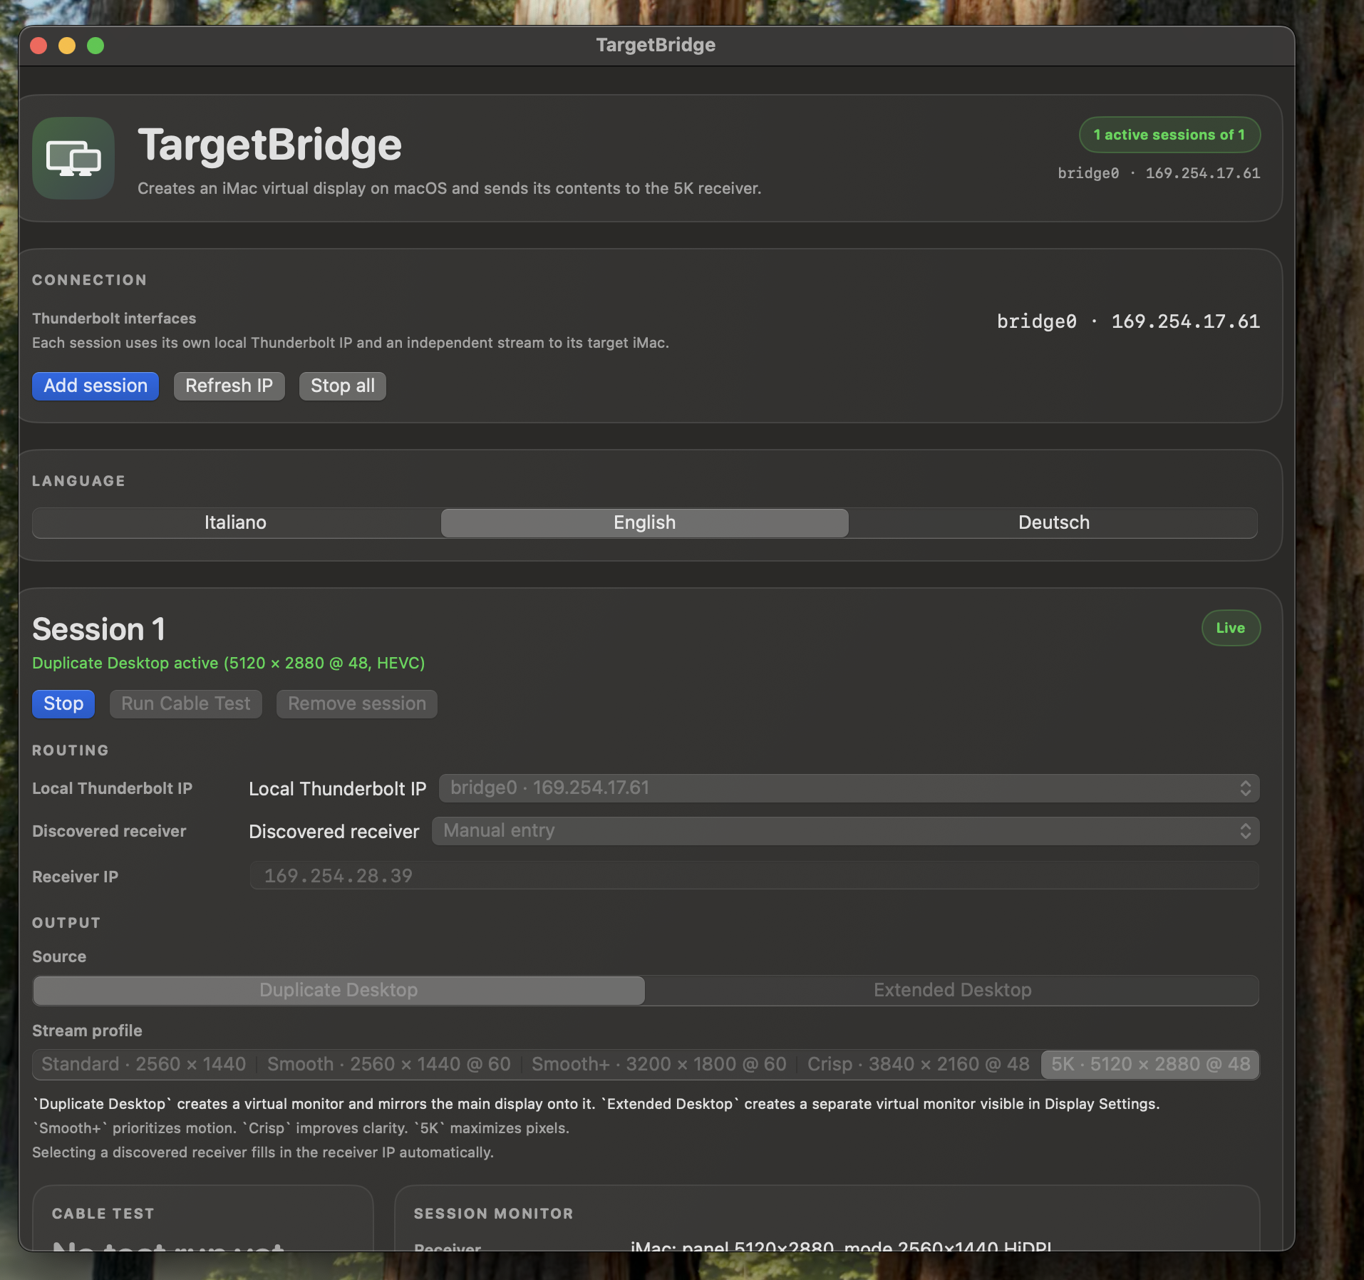Viewport: 1364px width, 1280px height.
Task: Click the ROUTING section header
Action: click(x=71, y=750)
